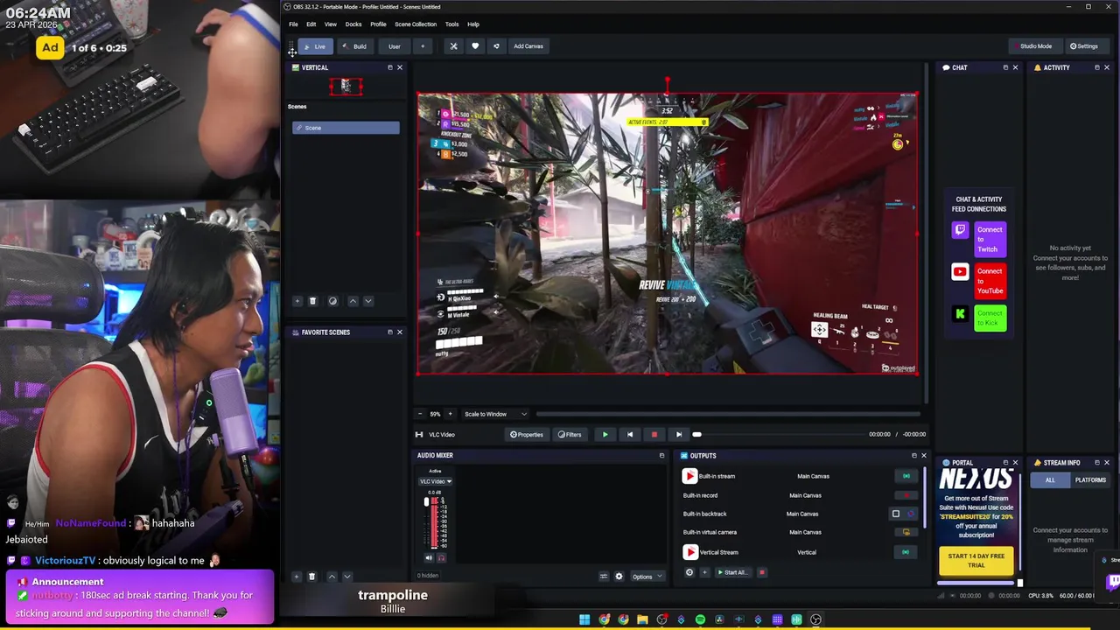The width and height of the screenshot is (1120, 630).
Task: Click the heart icon in the toolbar
Action: coord(475,46)
